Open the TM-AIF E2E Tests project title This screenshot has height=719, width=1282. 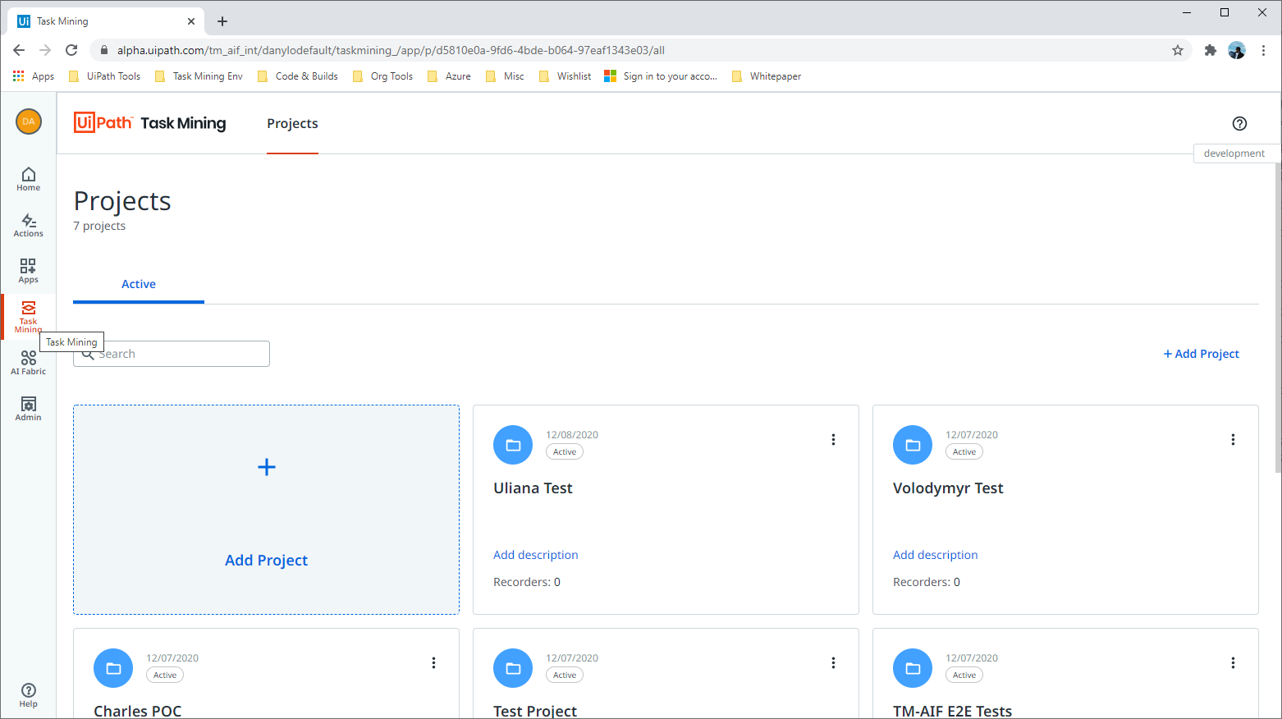coord(952,711)
